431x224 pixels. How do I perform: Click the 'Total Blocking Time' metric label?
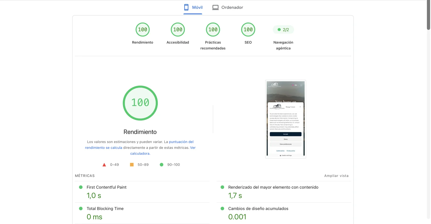click(105, 208)
